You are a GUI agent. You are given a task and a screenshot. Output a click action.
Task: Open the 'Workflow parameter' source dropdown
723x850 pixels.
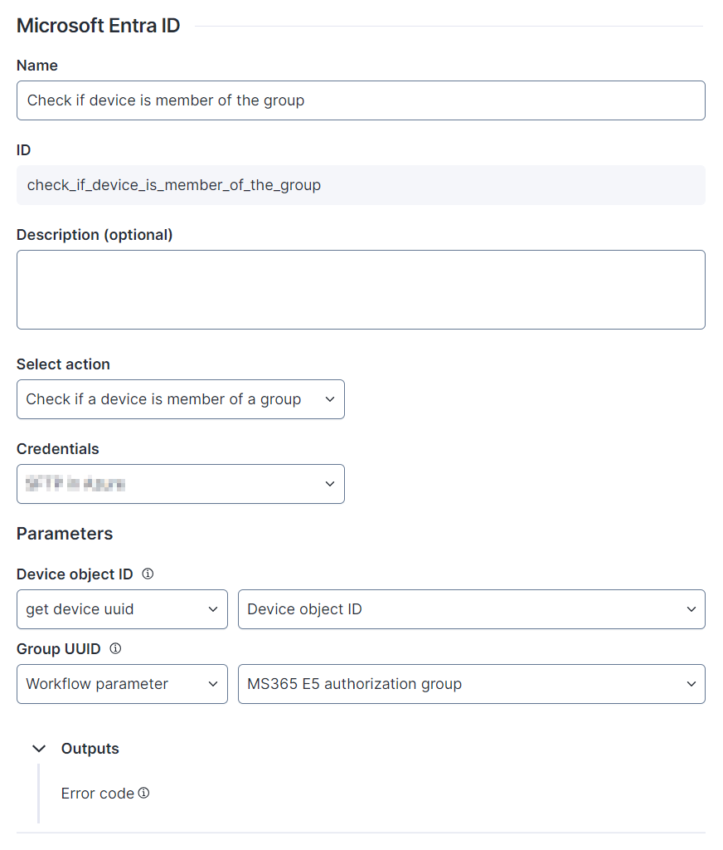(x=122, y=684)
